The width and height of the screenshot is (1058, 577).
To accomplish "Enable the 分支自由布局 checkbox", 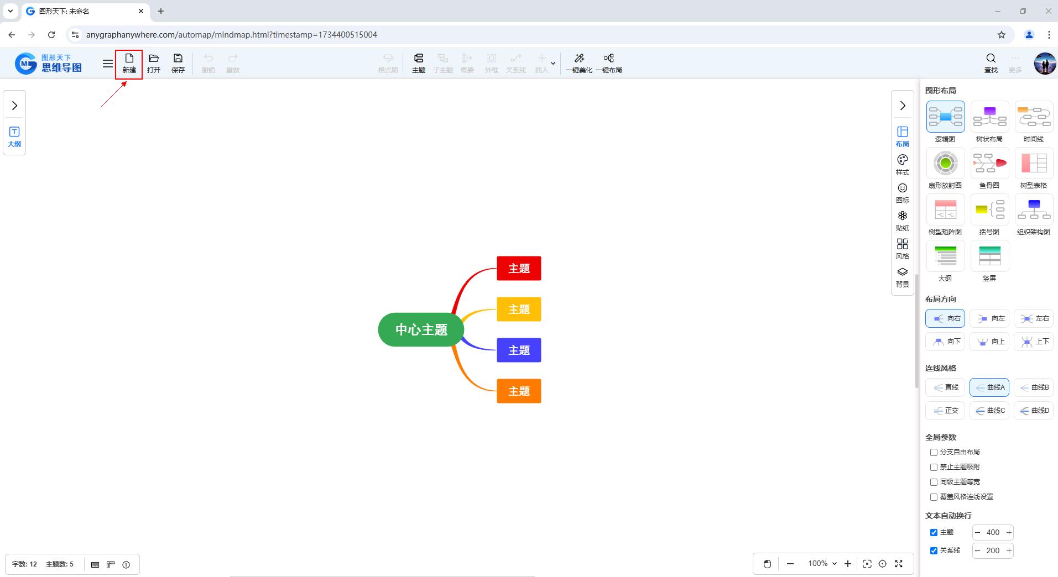I will (x=934, y=452).
